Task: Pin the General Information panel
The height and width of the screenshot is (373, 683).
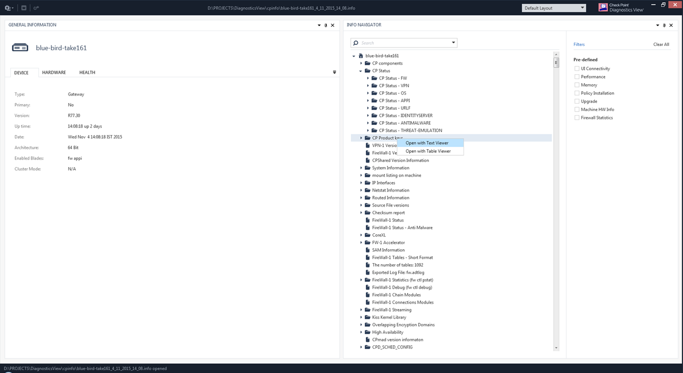Action: point(326,25)
